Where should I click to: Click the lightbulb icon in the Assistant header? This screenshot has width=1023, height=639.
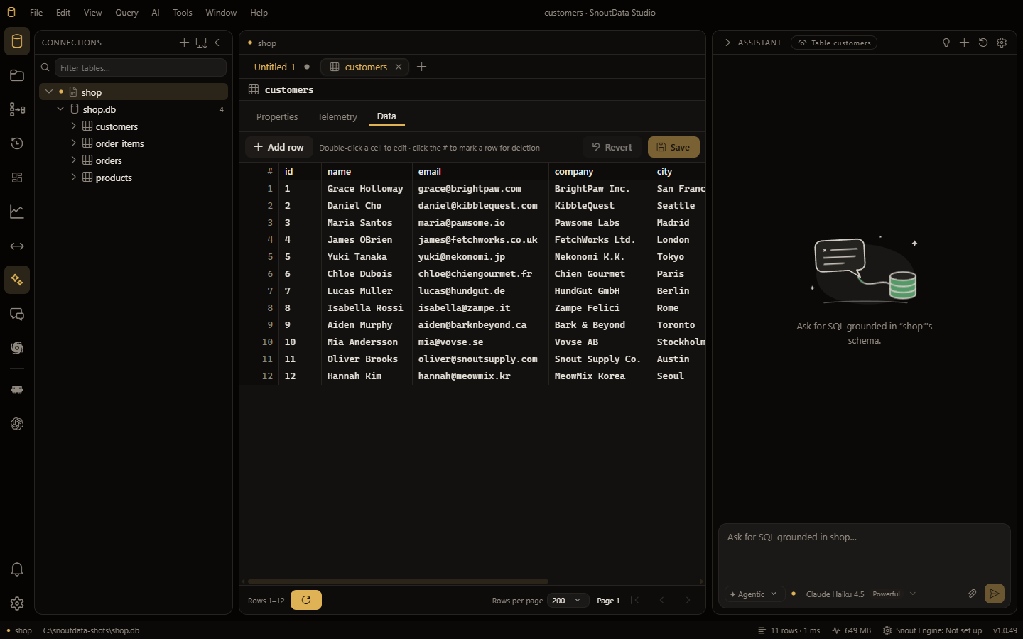pos(946,43)
